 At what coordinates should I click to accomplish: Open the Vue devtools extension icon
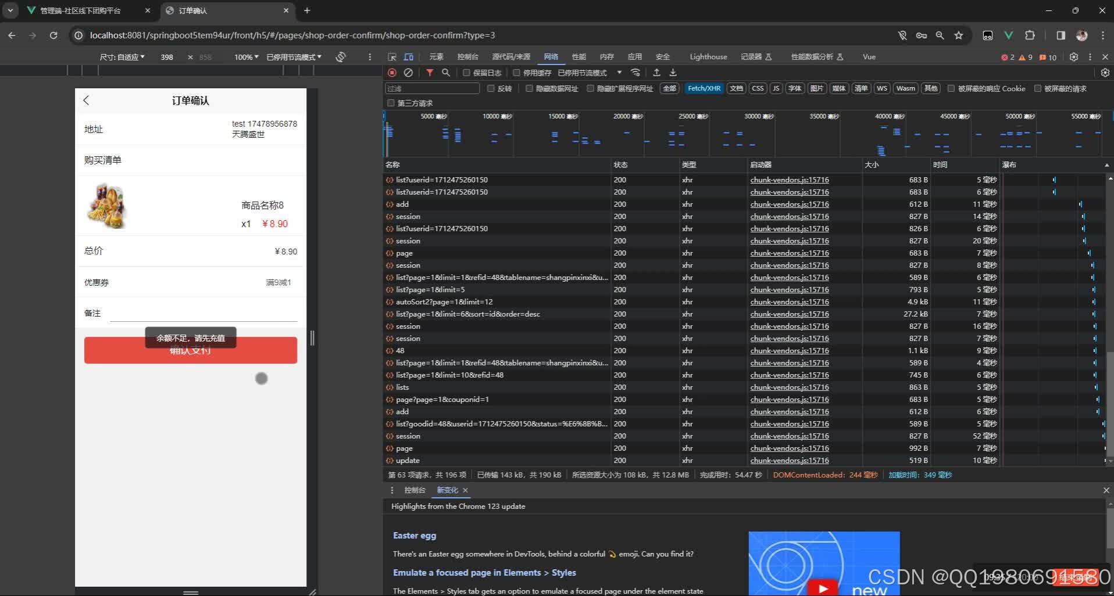tap(1009, 35)
